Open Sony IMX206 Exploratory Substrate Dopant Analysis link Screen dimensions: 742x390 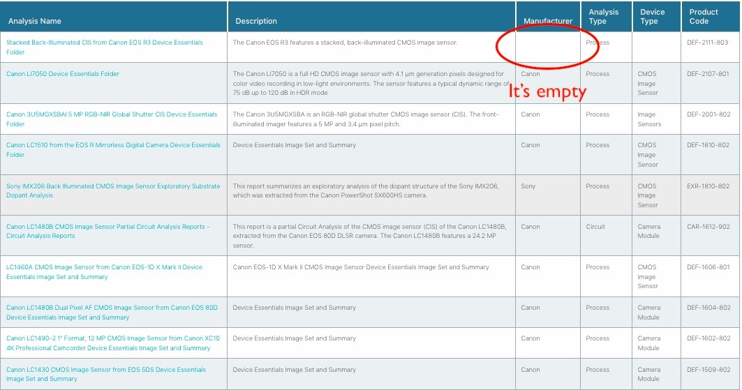pyautogui.click(x=113, y=190)
